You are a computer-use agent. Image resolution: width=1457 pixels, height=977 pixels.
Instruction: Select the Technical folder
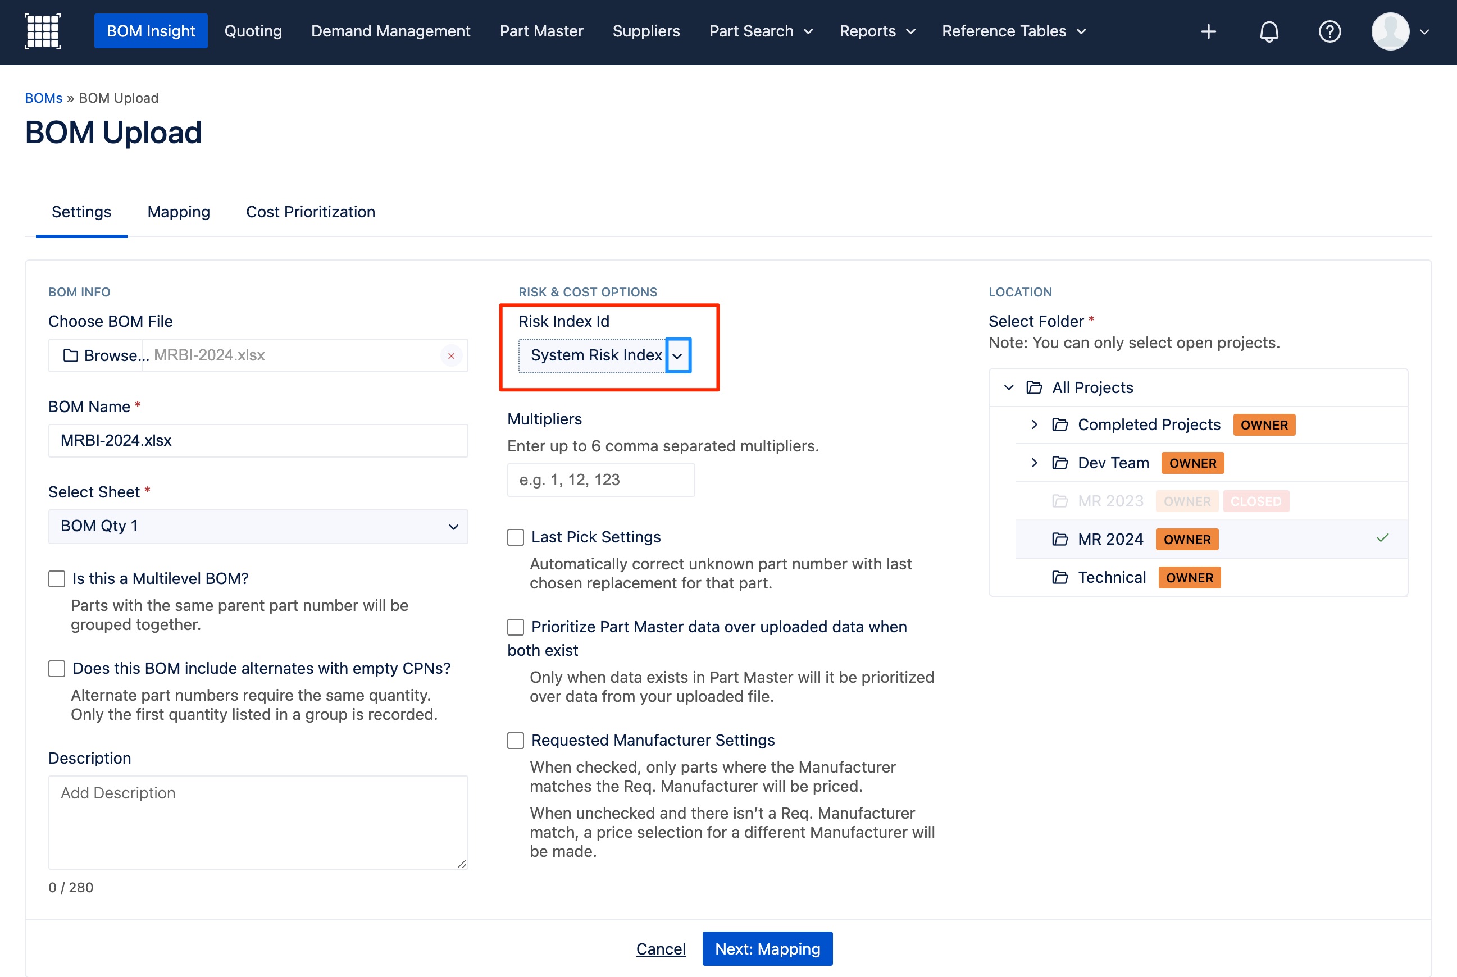click(1211, 578)
